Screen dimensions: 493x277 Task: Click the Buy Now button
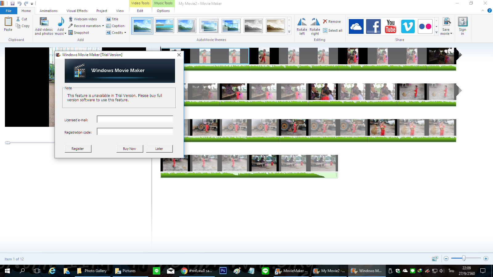pos(130,149)
